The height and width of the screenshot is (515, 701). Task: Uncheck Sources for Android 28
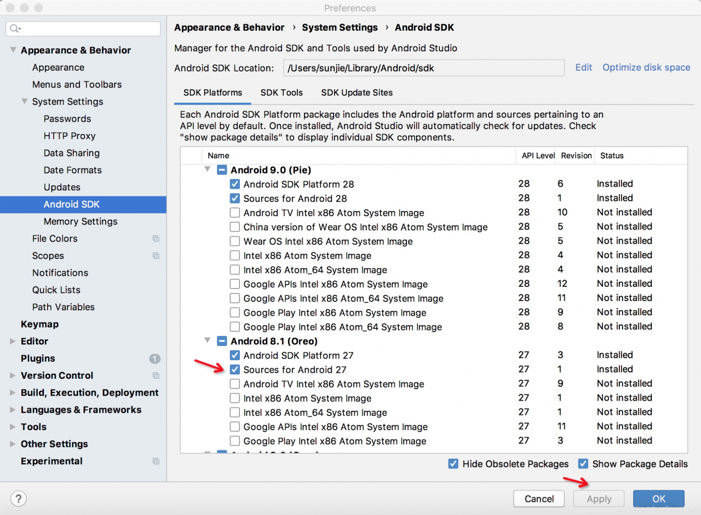tap(234, 198)
